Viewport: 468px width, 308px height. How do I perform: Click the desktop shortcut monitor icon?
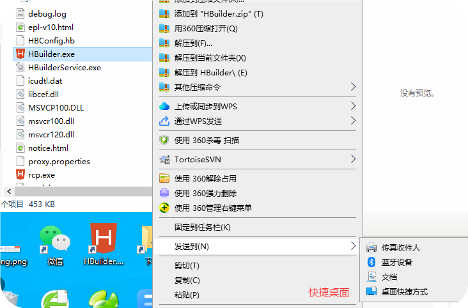tap(371, 291)
